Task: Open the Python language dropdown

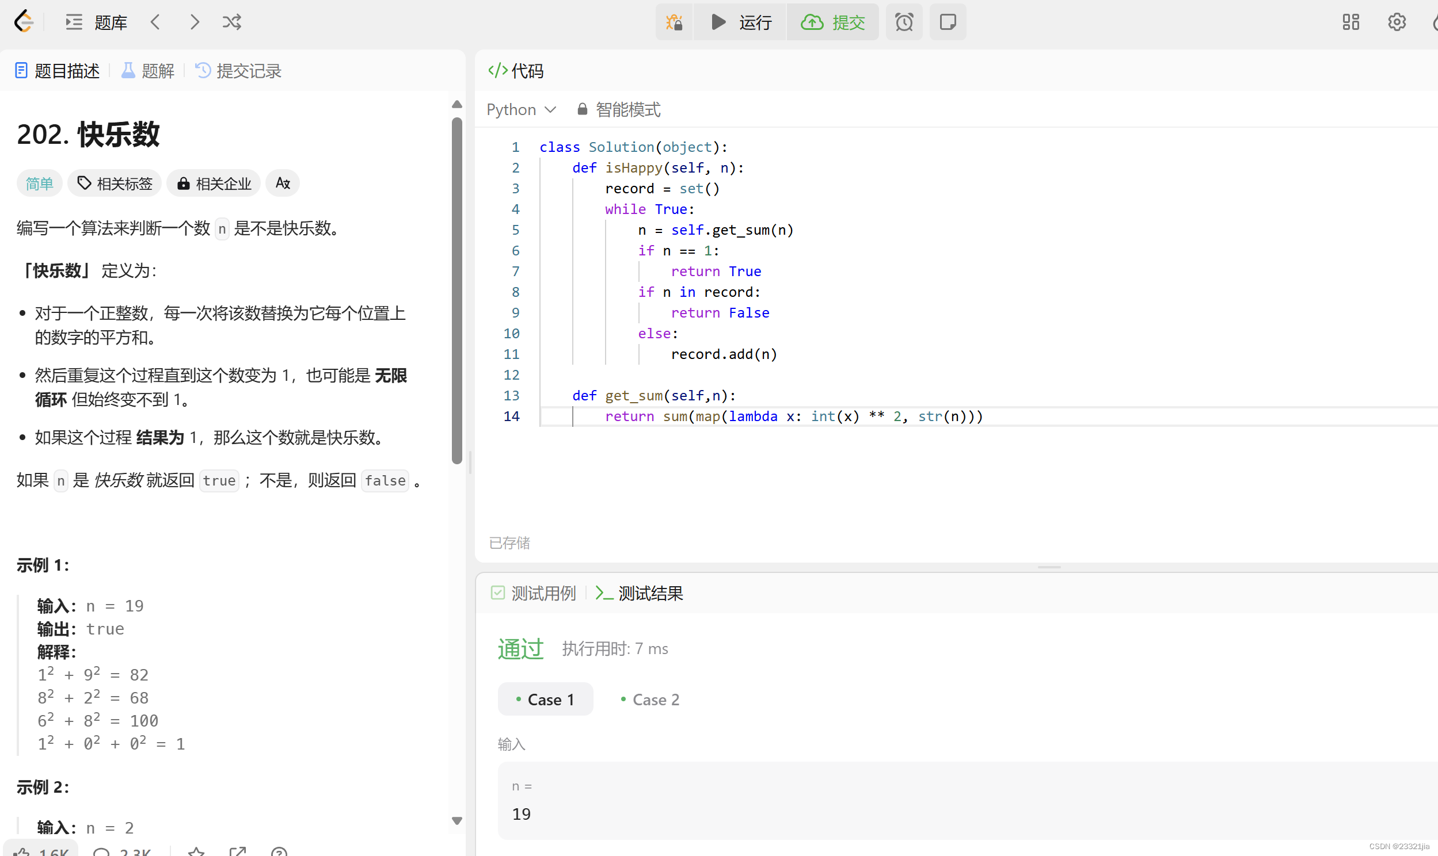Action: (x=521, y=110)
